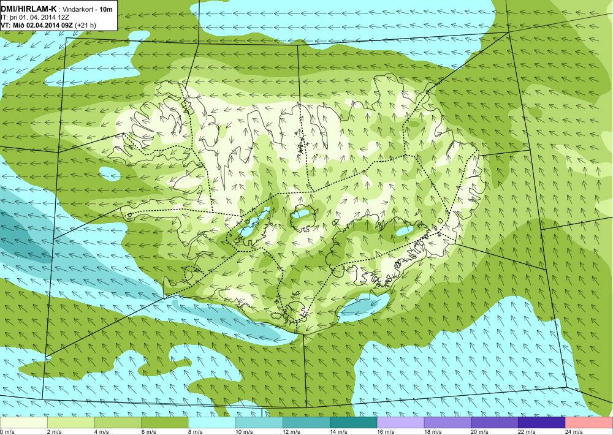Click the "(+21 h)" forecast offset text
Screen dimensions: 613x435
(86, 25)
